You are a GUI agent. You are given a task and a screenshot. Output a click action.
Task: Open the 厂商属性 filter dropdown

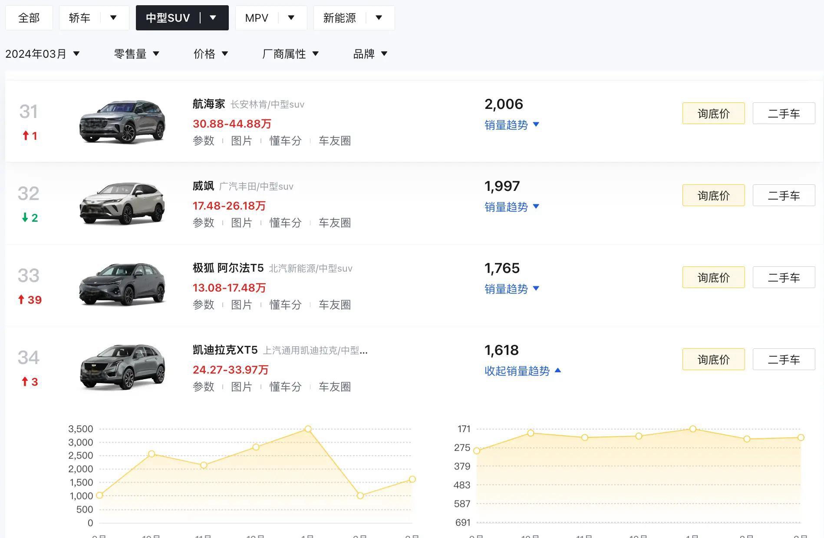(x=290, y=54)
